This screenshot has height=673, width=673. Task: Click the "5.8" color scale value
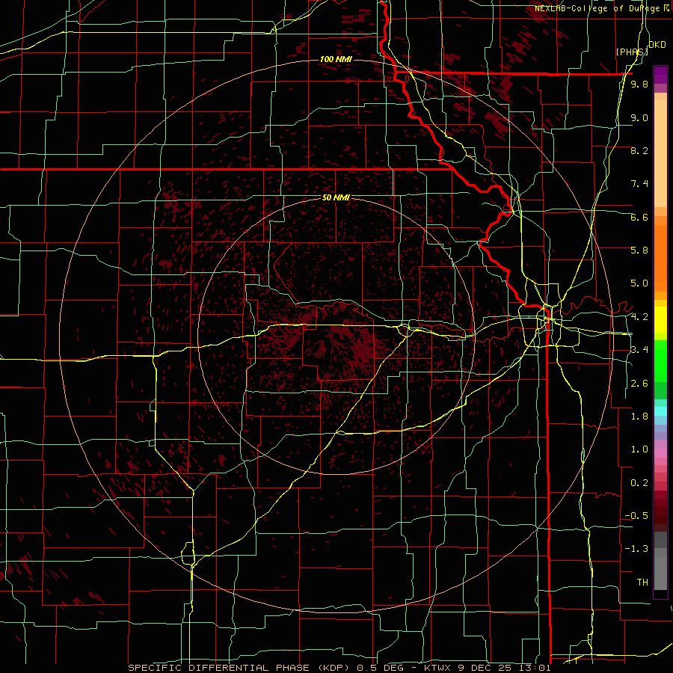coord(639,251)
